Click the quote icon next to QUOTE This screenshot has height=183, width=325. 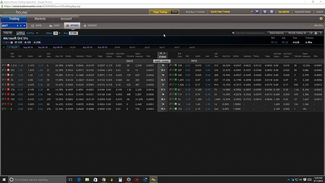pos(33,26)
